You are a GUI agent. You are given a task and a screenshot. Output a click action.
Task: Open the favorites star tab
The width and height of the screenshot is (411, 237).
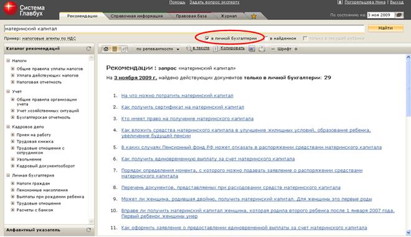click(253, 16)
